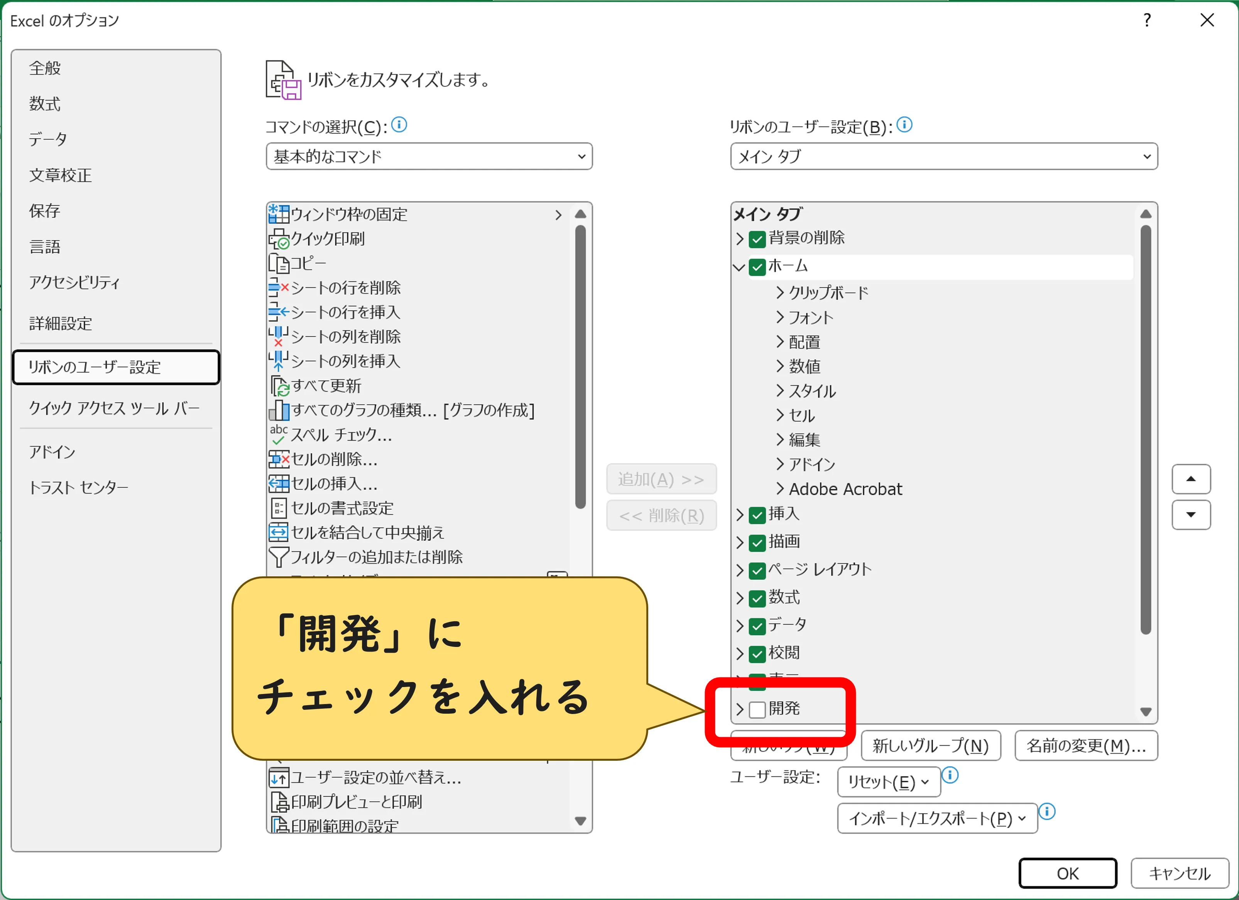Click the フィルターの追加または削除 funnel icon

pos(279,557)
